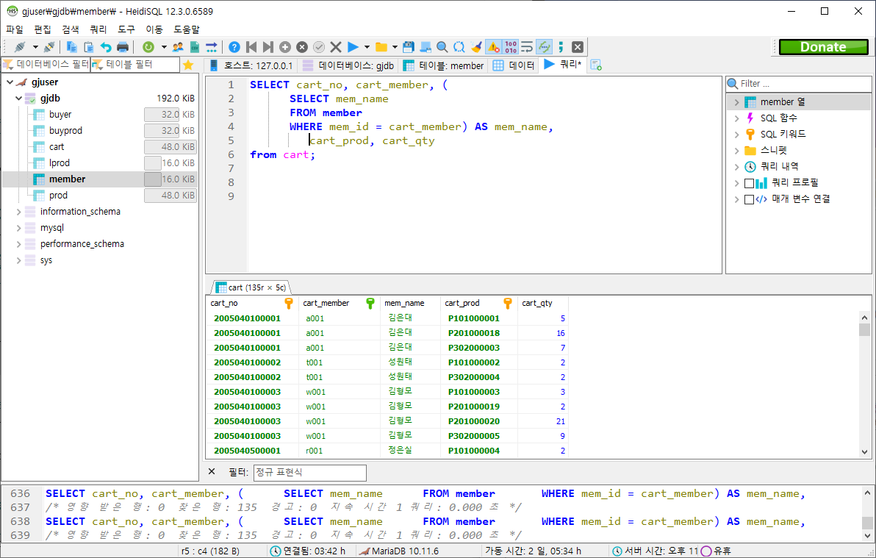This screenshot has width=876, height=558.
Task: Click the copy toolbar icon
Action: click(71, 47)
